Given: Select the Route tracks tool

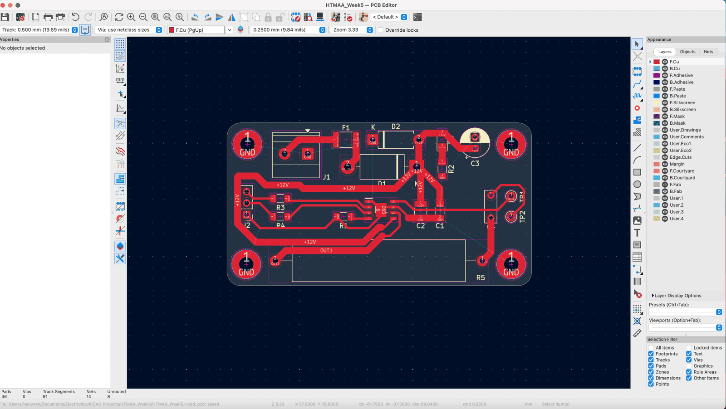Looking at the screenshot, I should coord(638,84).
